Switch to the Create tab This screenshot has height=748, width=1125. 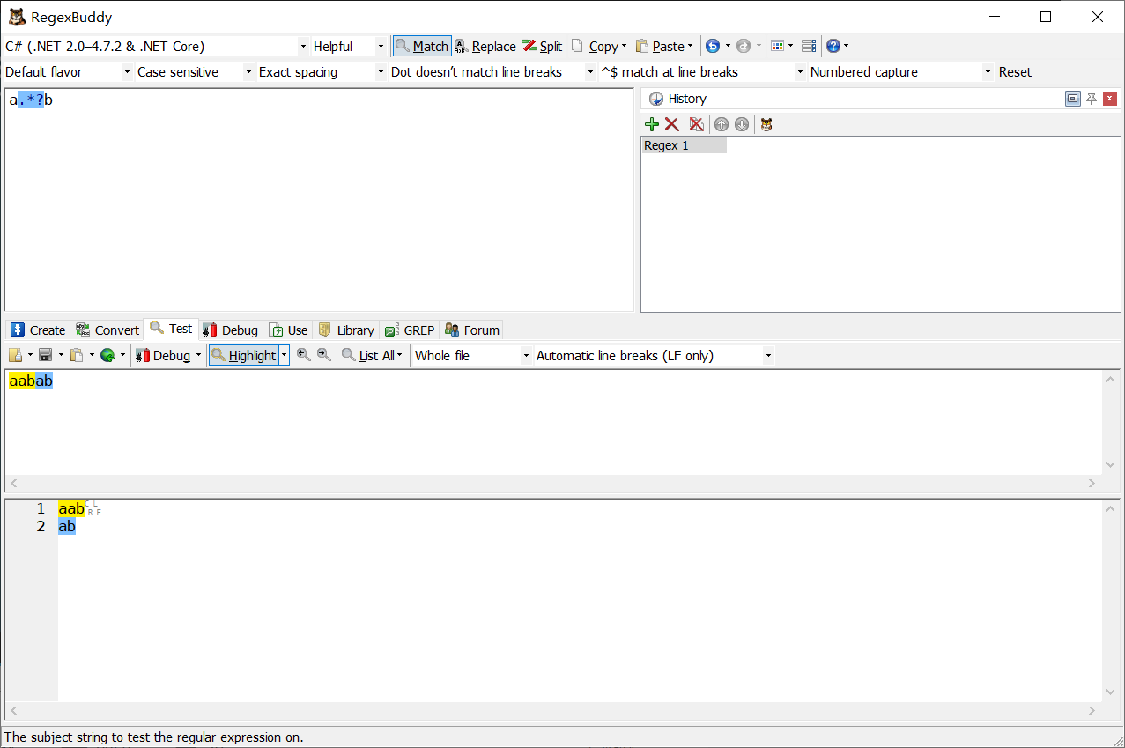38,330
